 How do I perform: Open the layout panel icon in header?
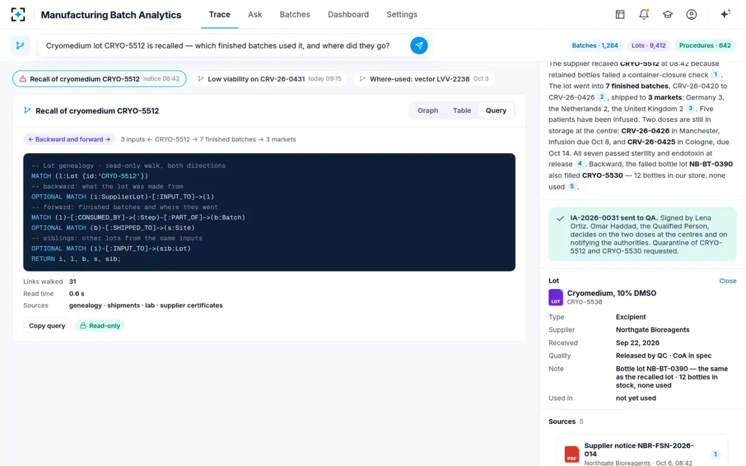pos(620,15)
